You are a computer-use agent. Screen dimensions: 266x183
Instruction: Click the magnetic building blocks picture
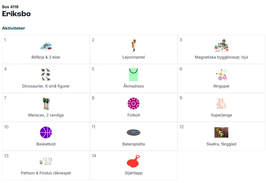point(221,46)
